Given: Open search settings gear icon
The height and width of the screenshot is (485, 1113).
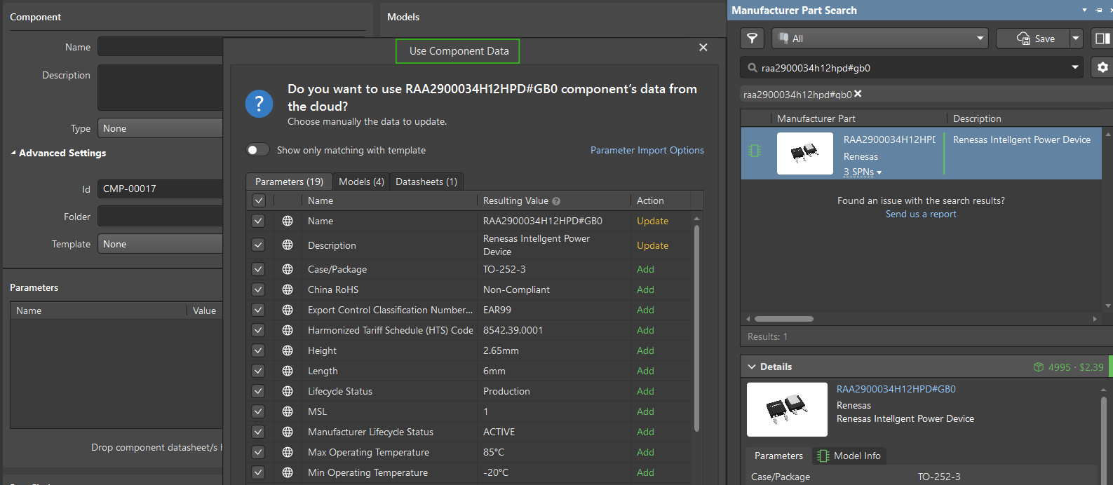Looking at the screenshot, I should [1102, 67].
